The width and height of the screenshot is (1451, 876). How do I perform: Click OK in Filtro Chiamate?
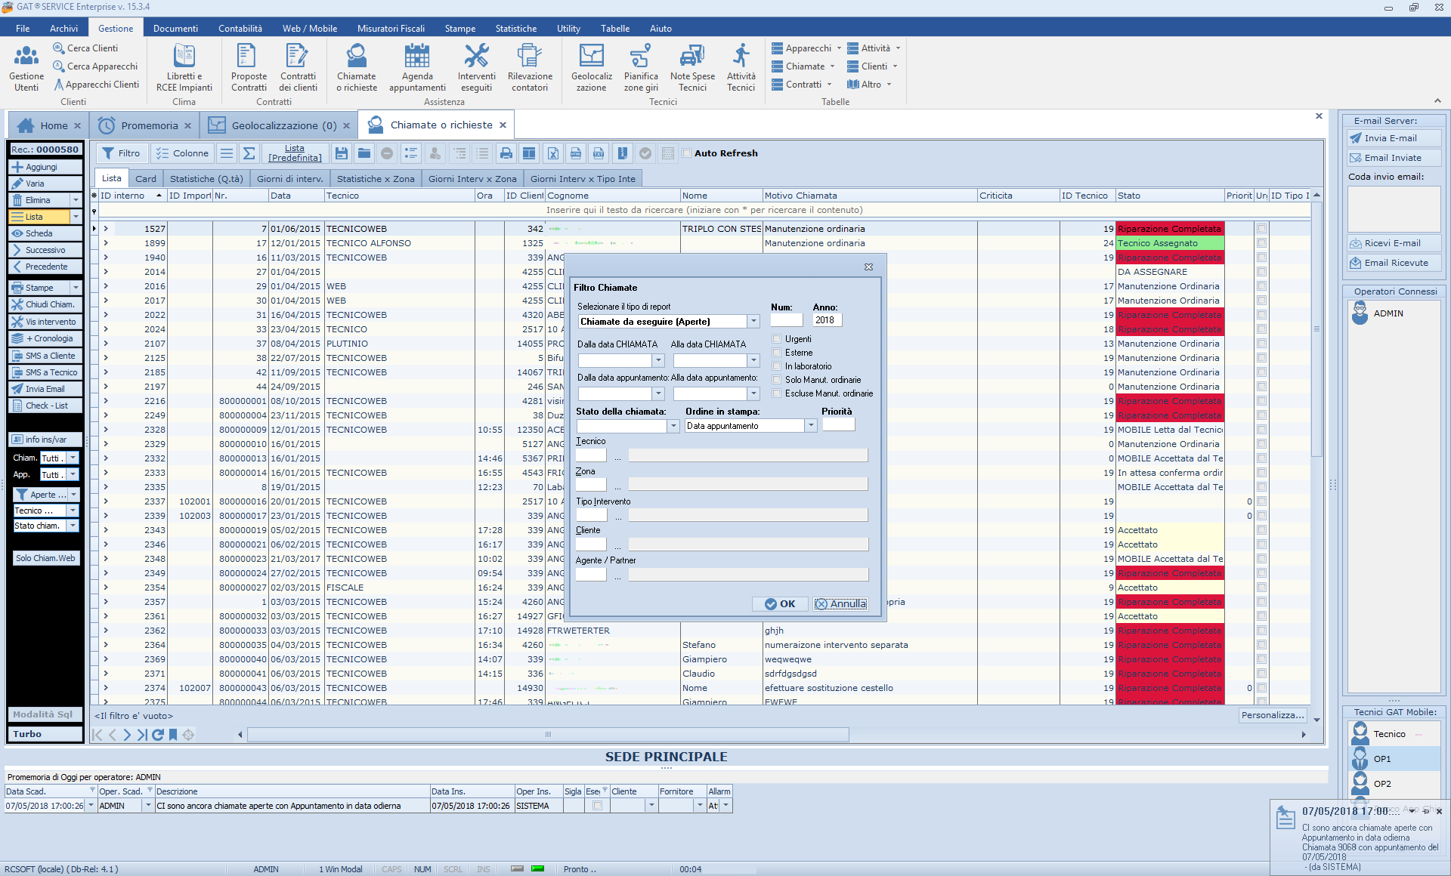(x=780, y=604)
